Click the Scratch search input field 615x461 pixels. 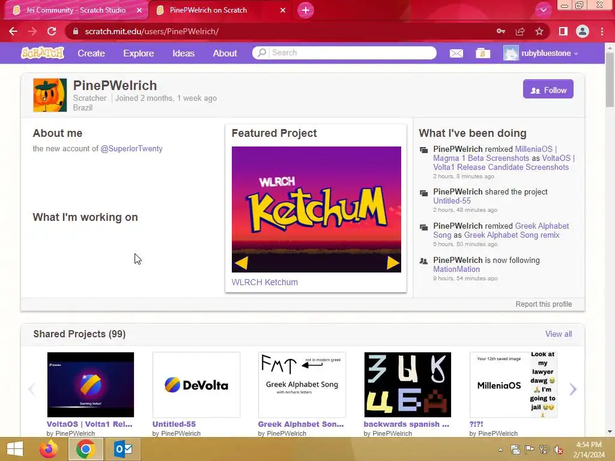pos(353,53)
